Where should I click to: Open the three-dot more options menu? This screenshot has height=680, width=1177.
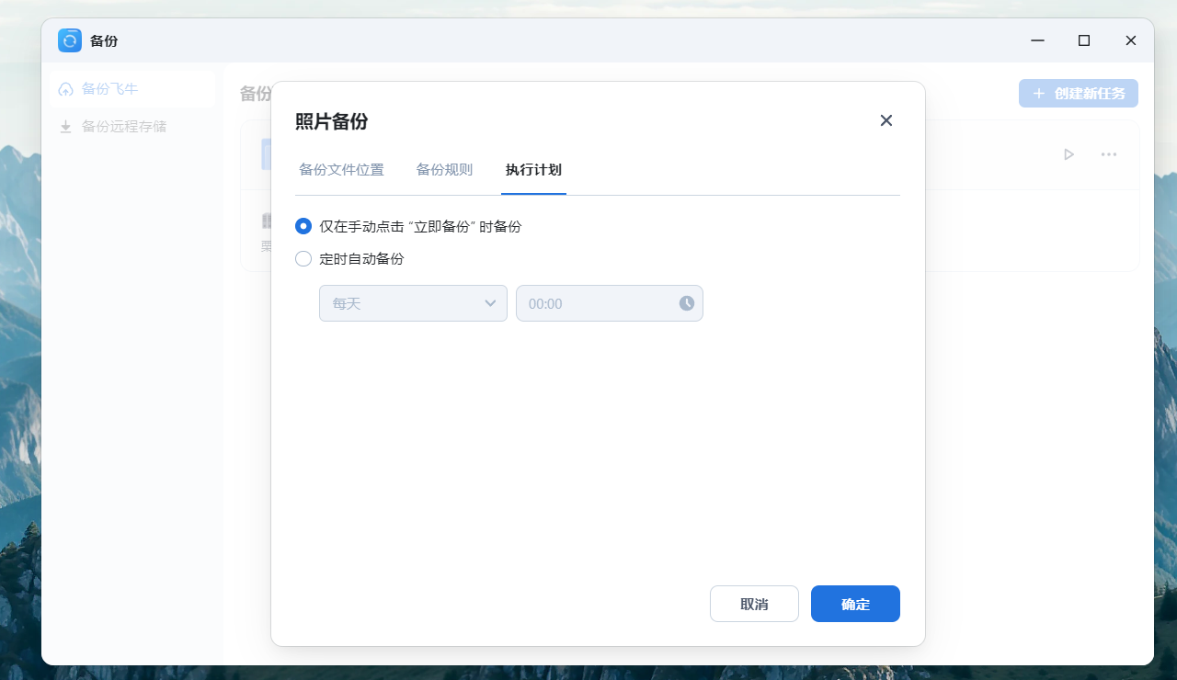click(1109, 154)
